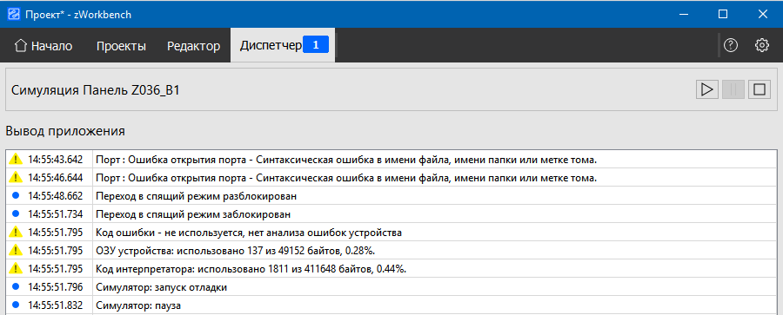Select 'Симулятор: пауза' message
This screenshot has height=315, width=783.
(138, 305)
